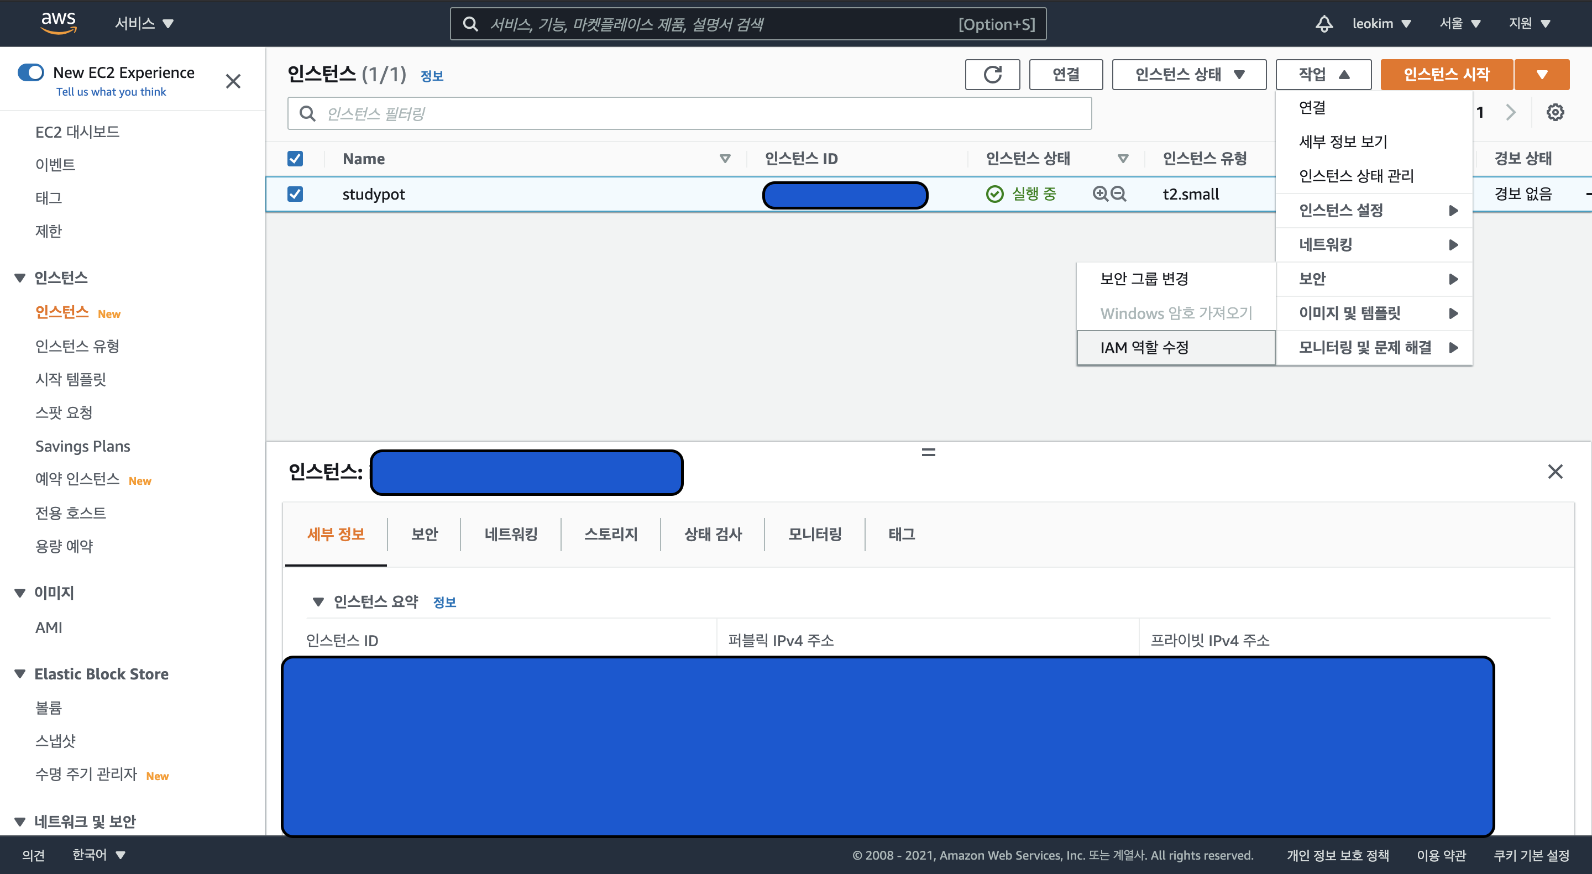Viewport: 1592px width, 874px height.
Task: Click the 연결 connect toolbar button
Action: coord(1065,74)
